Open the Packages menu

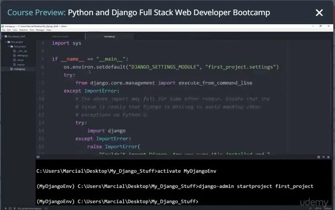[40, 30]
